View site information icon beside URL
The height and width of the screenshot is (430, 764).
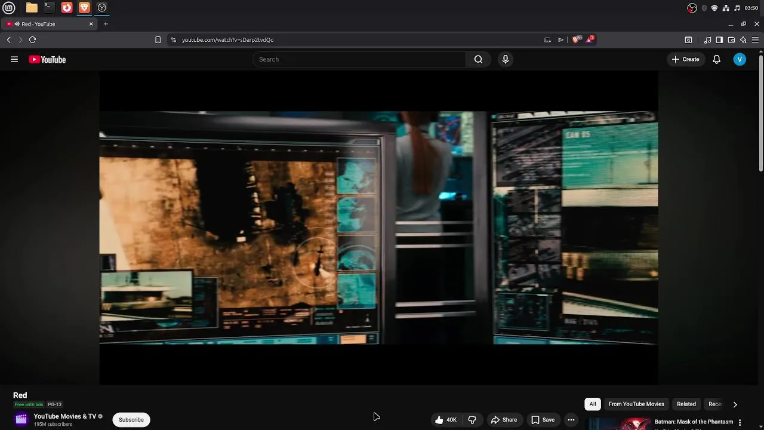(173, 39)
